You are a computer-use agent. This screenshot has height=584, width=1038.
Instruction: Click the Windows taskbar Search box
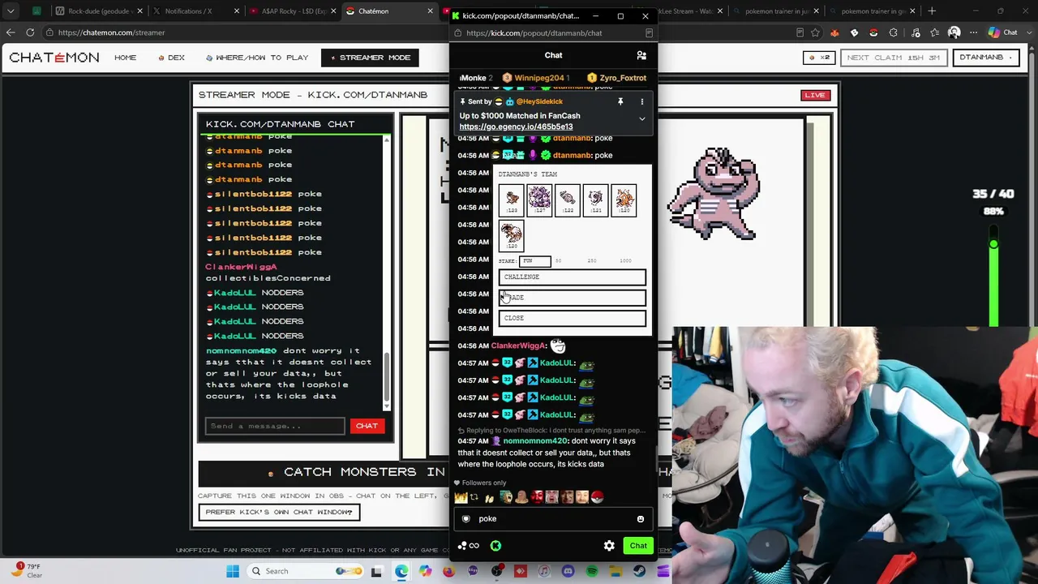(306, 571)
